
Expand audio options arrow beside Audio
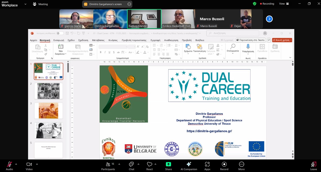16,164
